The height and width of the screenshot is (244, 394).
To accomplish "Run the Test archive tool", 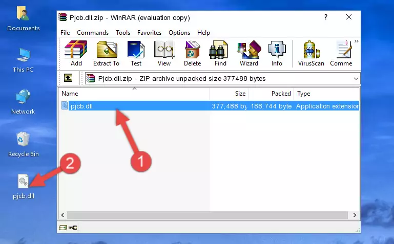I will pos(136,53).
